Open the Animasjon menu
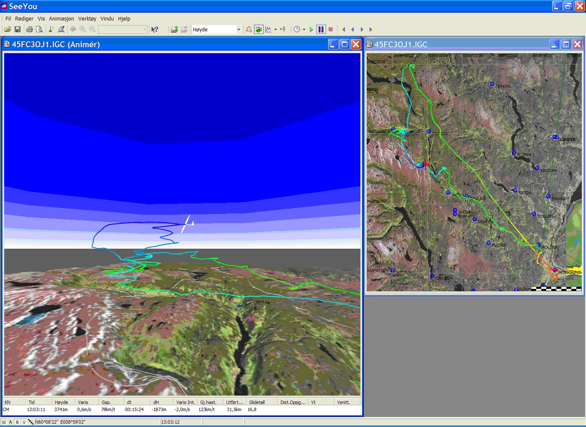586x427 pixels. (x=61, y=18)
